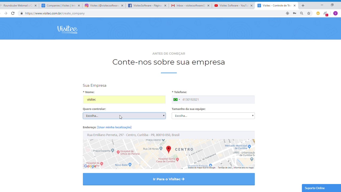
Task: Click the browser forward arrow
Action: point(6,13)
